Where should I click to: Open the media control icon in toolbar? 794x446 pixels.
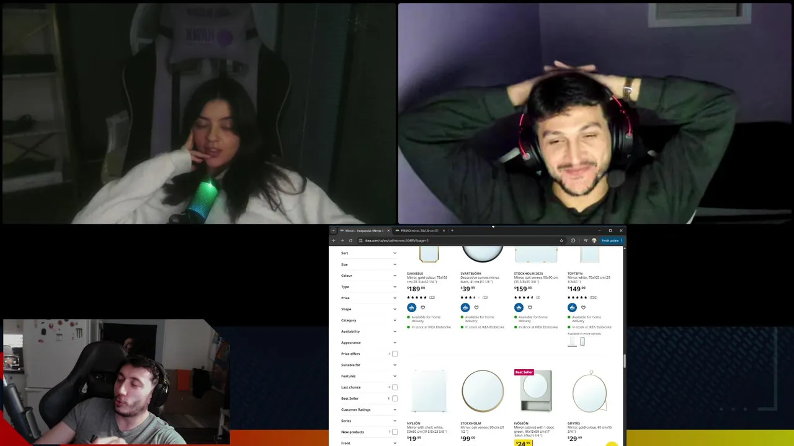[586, 240]
